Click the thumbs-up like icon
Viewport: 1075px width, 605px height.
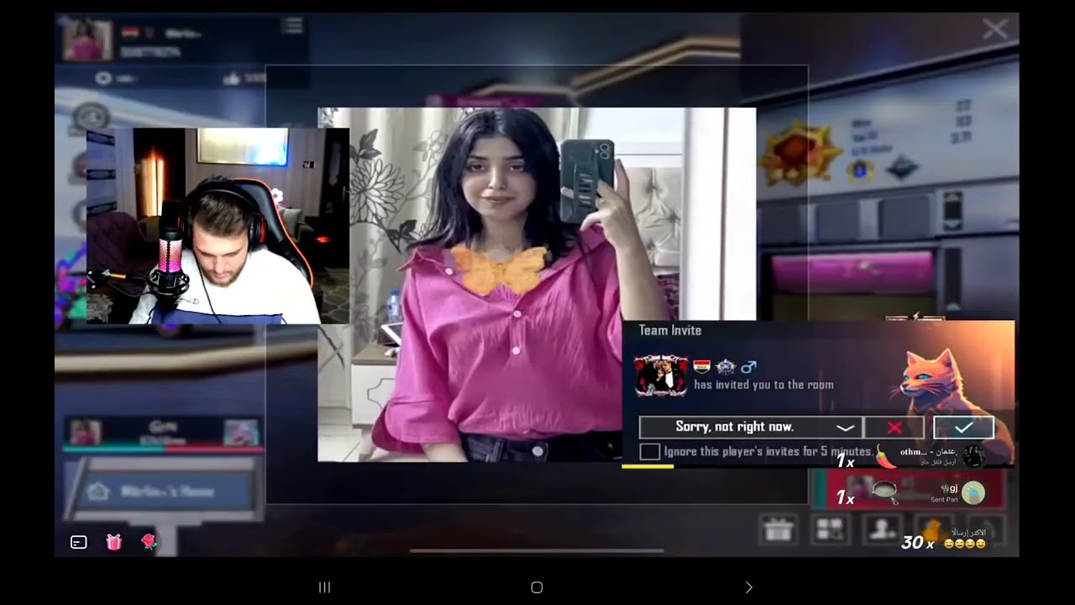tap(231, 78)
